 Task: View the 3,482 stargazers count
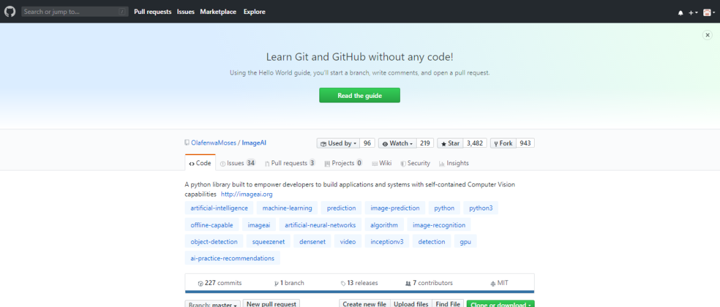tap(475, 144)
